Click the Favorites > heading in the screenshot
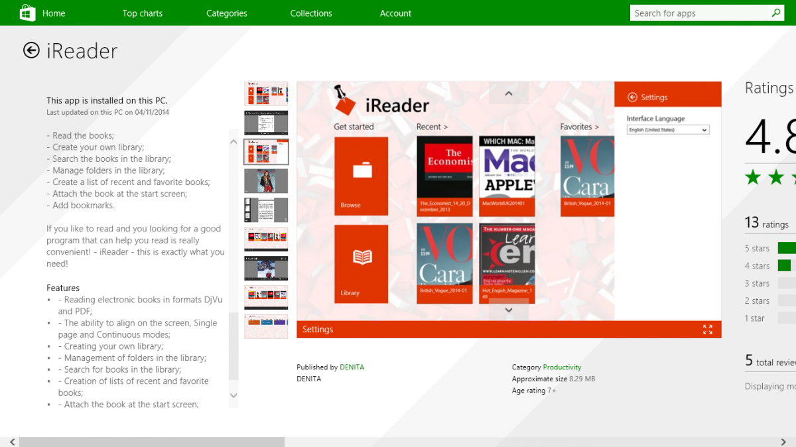The height and width of the screenshot is (447, 796). (x=579, y=127)
